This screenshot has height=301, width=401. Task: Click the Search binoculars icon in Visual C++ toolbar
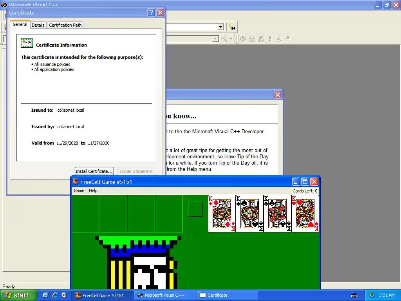[232, 27]
